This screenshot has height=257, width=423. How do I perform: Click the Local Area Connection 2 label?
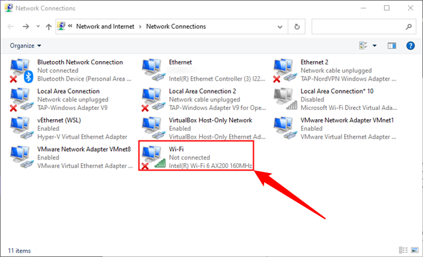click(202, 91)
